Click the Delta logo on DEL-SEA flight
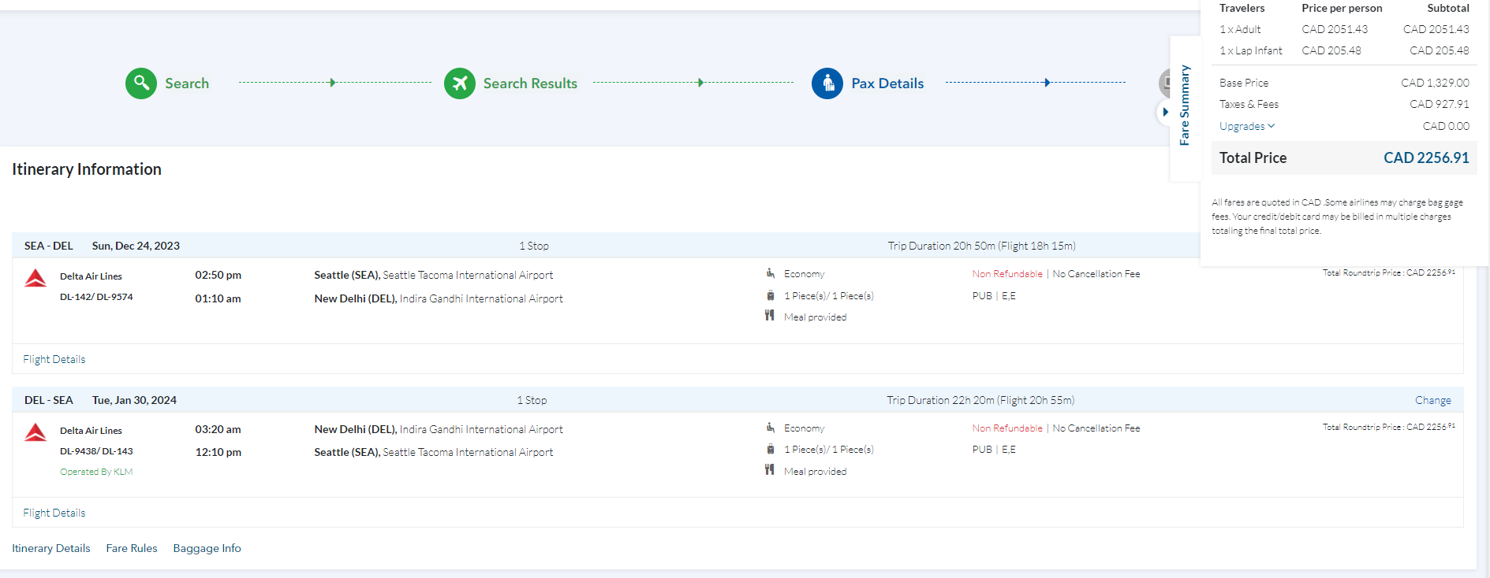The image size is (1490, 578). pyautogui.click(x=35, y=432)
